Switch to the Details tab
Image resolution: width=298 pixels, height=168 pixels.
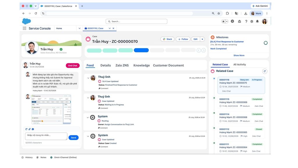(x=105, y=65)
